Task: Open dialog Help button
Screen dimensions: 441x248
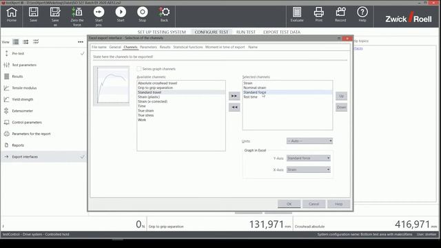Action: [x=338, y=204]
